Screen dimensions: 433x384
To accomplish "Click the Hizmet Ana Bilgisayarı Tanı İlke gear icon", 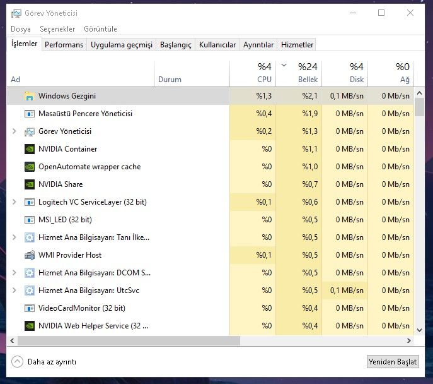I will (29, 237).
